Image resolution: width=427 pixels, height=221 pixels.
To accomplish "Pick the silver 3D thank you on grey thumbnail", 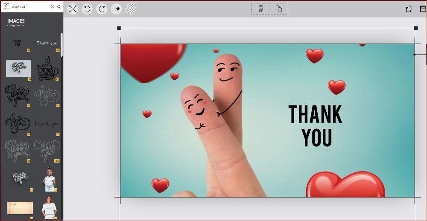I will pos(18,68).
